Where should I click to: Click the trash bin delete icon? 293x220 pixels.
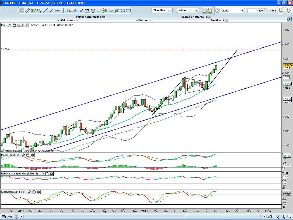pyautogui.click(x=93, y=11)
